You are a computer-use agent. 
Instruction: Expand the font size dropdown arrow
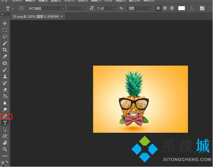click(x=115, y=9)
